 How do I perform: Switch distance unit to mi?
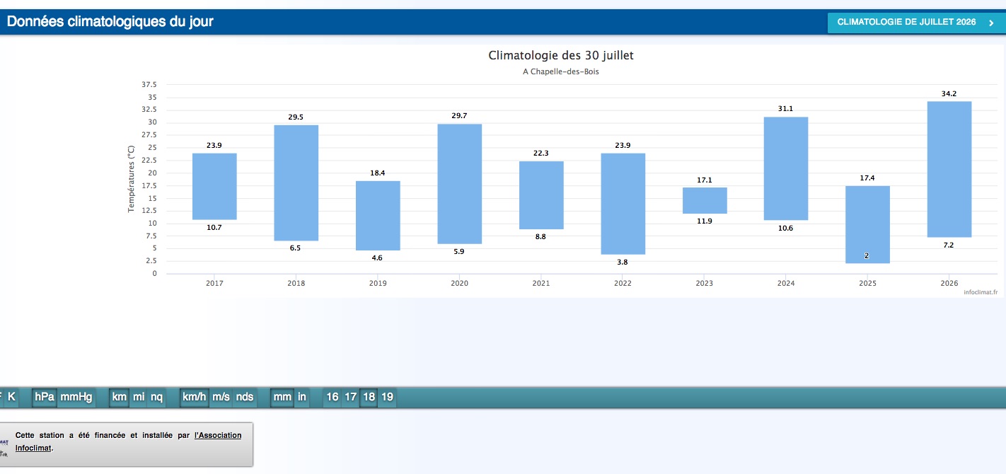tap(139, 397)
